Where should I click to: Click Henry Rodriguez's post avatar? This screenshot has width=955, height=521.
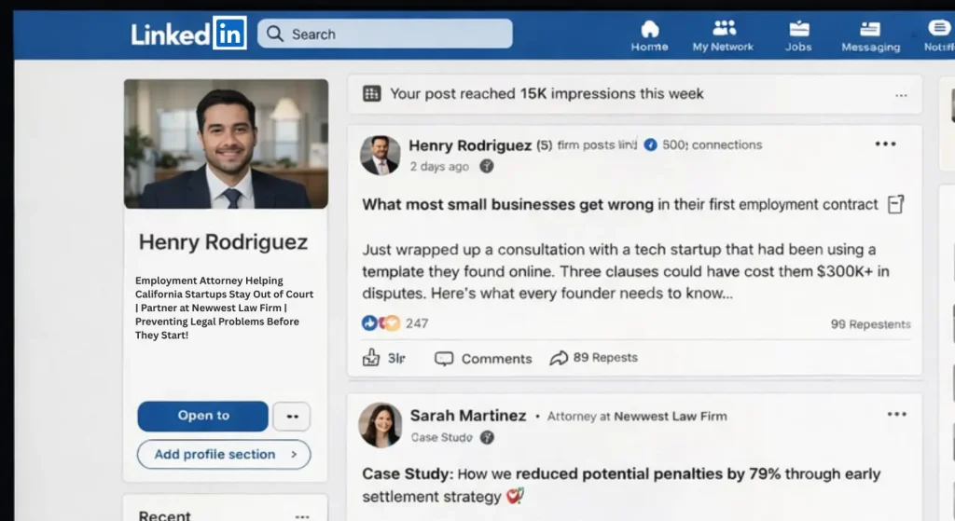pos(381,156)
